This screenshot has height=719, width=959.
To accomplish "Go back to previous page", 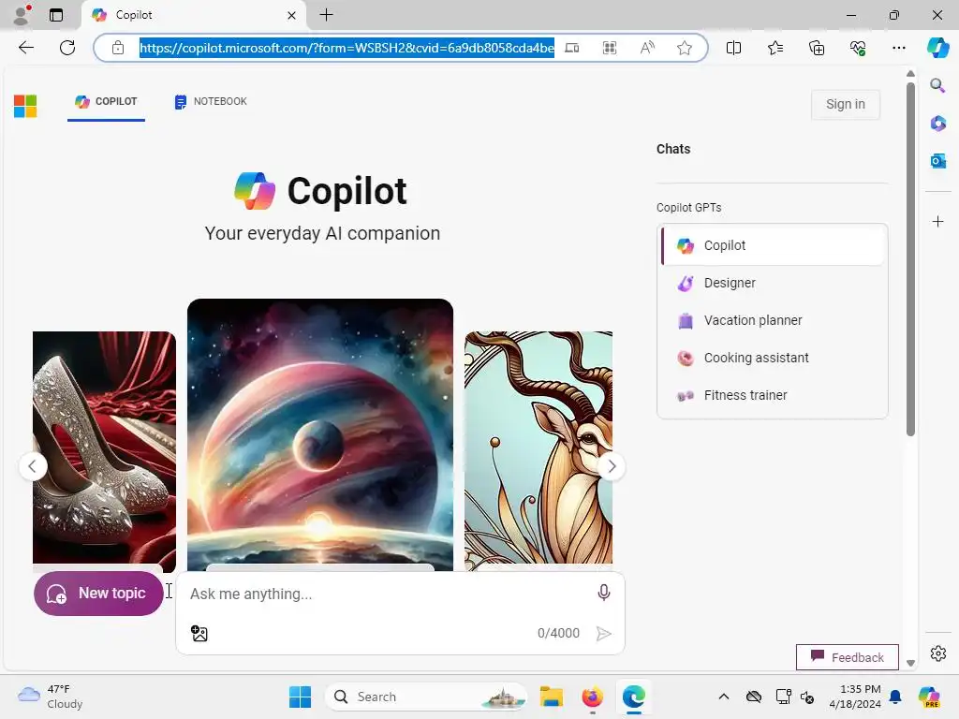I will [x=25, y=48].
